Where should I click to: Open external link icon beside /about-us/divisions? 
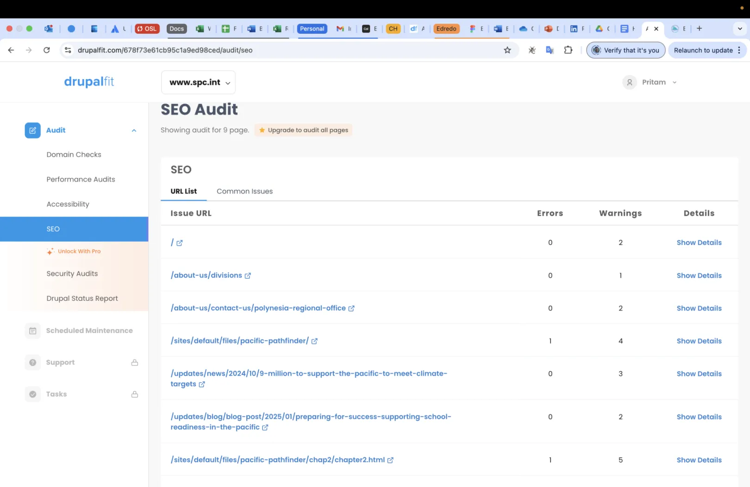point(248,275)
